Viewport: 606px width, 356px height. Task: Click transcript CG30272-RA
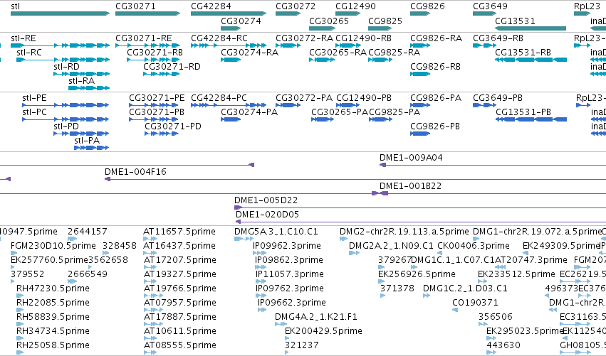coord(304,38)
